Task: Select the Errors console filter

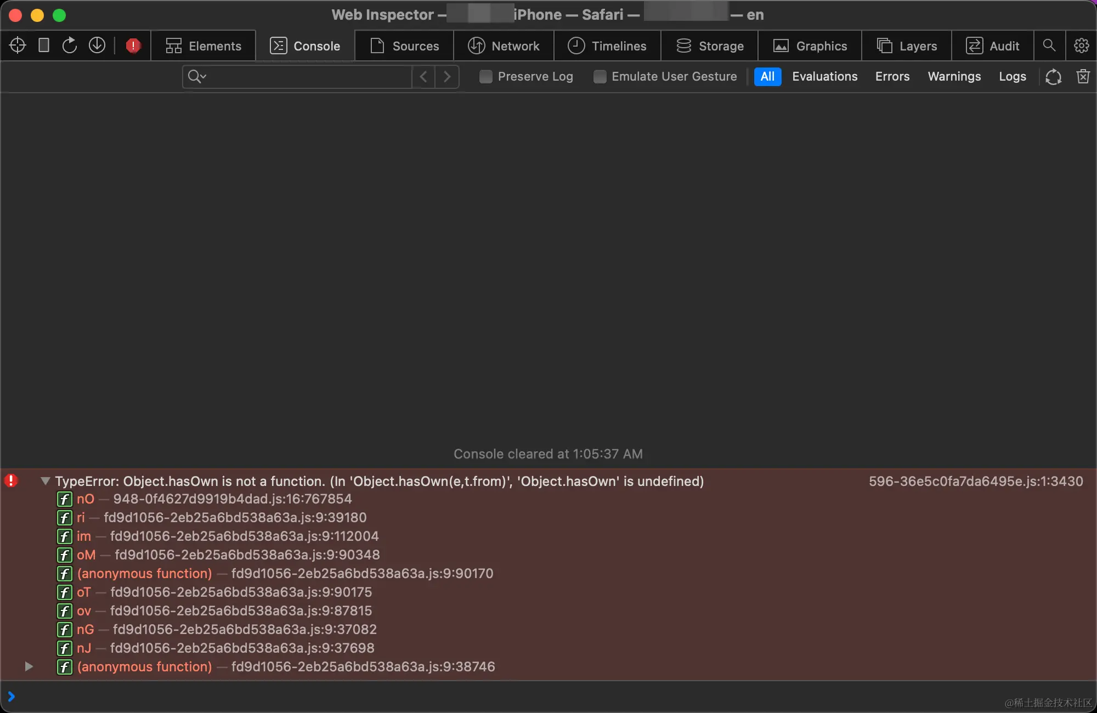Action: (x=892, y=76)
